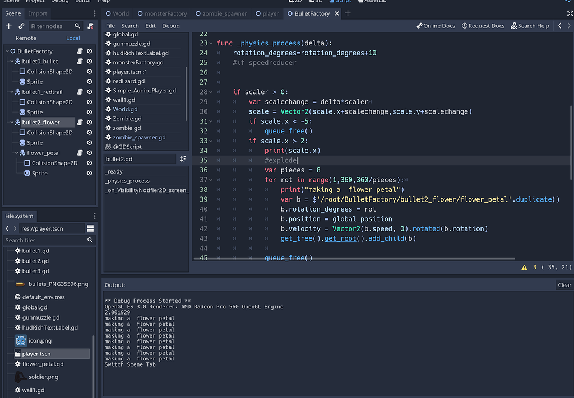This screenshot has width=574, height=398.
Task: Collapse the bullet0_bullet tree node
Action: pyautogui.click(x=12, y=62)
